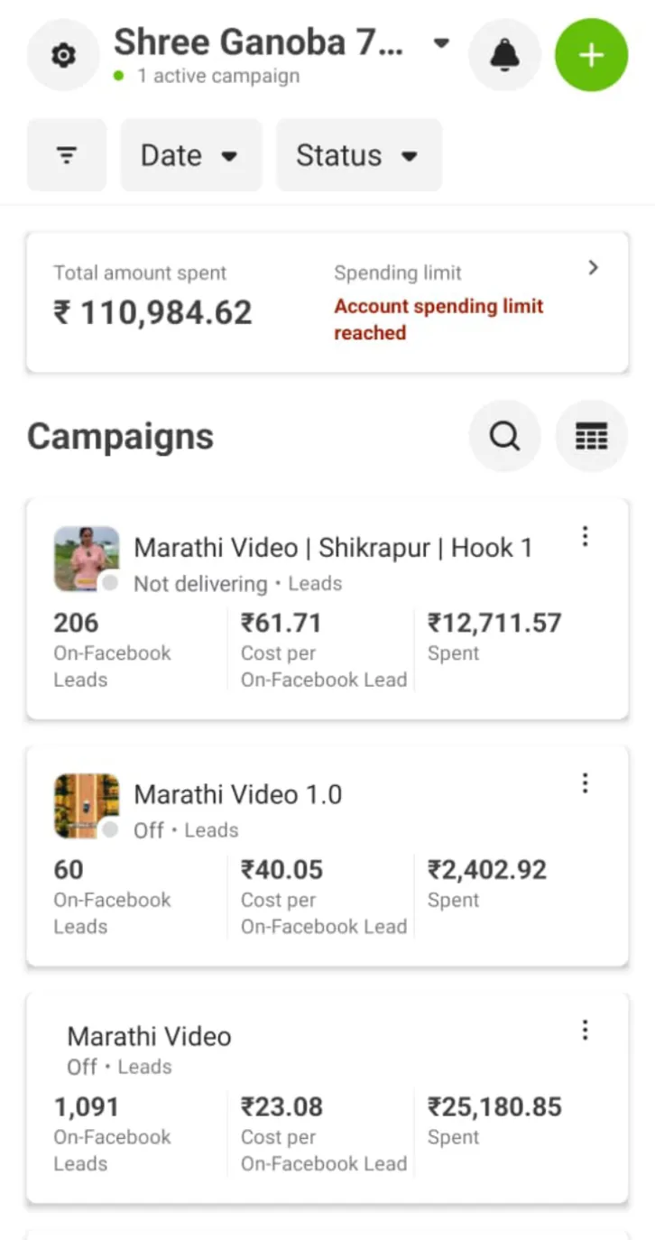Toggle status dot on Shikrapur Hook 1 thumbnail
The height and width of the screenshot is (1240, 655).
coord(110,583)
